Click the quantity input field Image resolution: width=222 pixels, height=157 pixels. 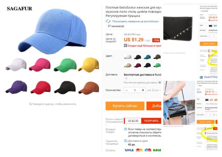click(x=135, y=90)
